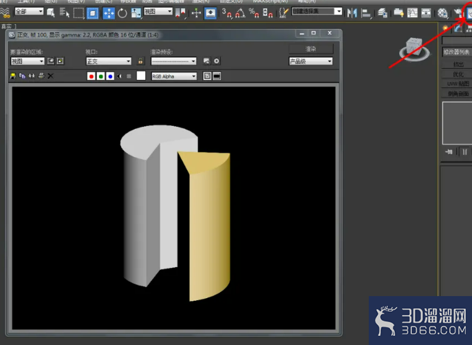The height and width of the screenshot is (345, 472).
Task: Print the rendered image
Action: click(x=41, y=76)
